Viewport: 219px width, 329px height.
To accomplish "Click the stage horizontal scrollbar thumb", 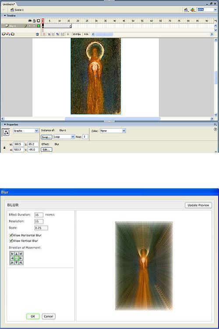I will tap(113, 118).
